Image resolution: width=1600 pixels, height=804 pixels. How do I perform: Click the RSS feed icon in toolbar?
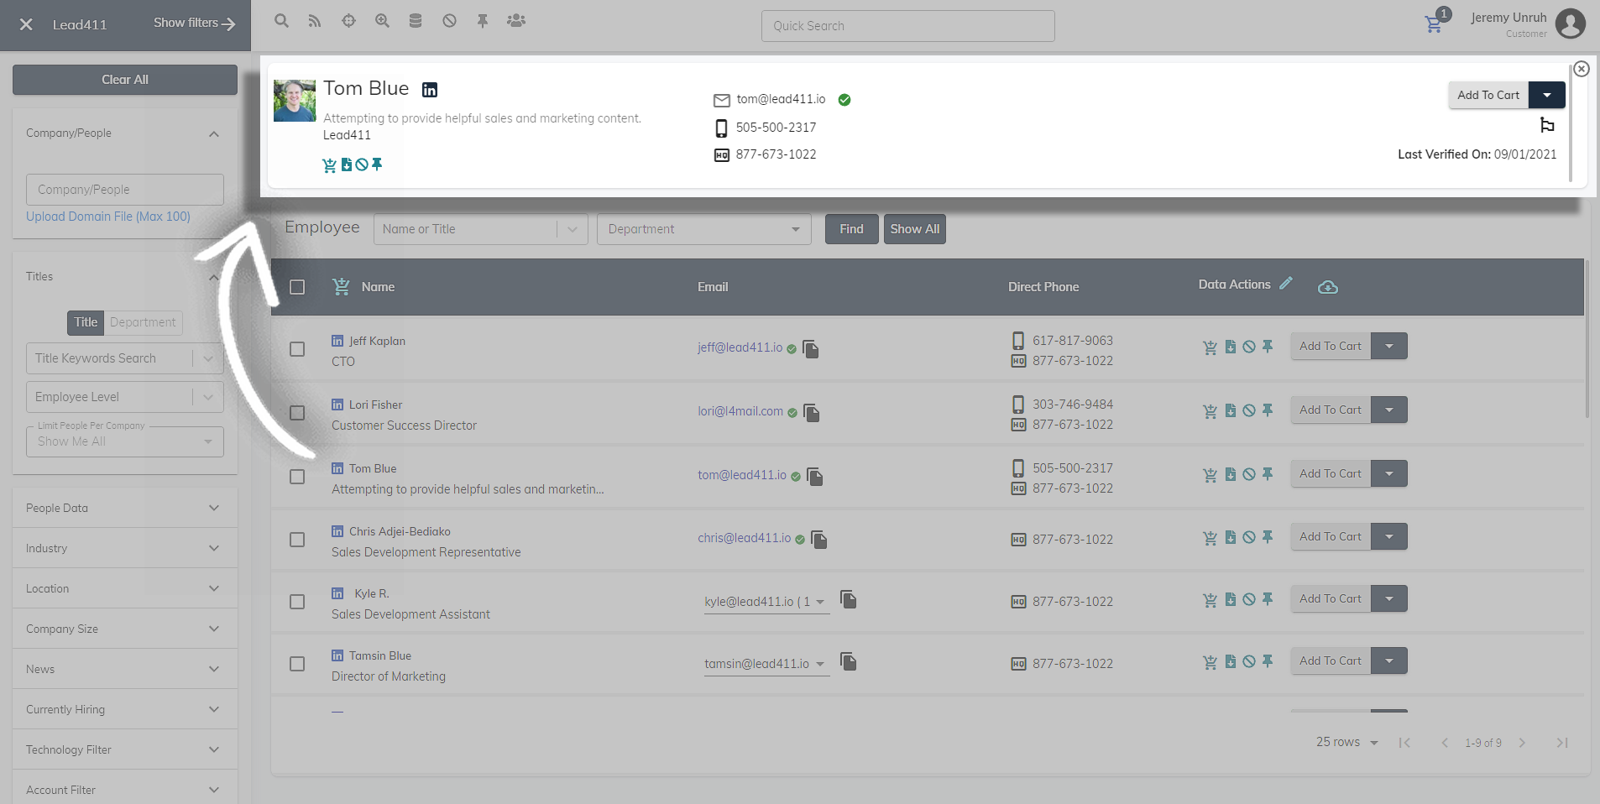click(315, 21)
